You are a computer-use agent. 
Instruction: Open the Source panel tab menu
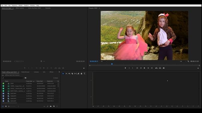tap(13, 8)
